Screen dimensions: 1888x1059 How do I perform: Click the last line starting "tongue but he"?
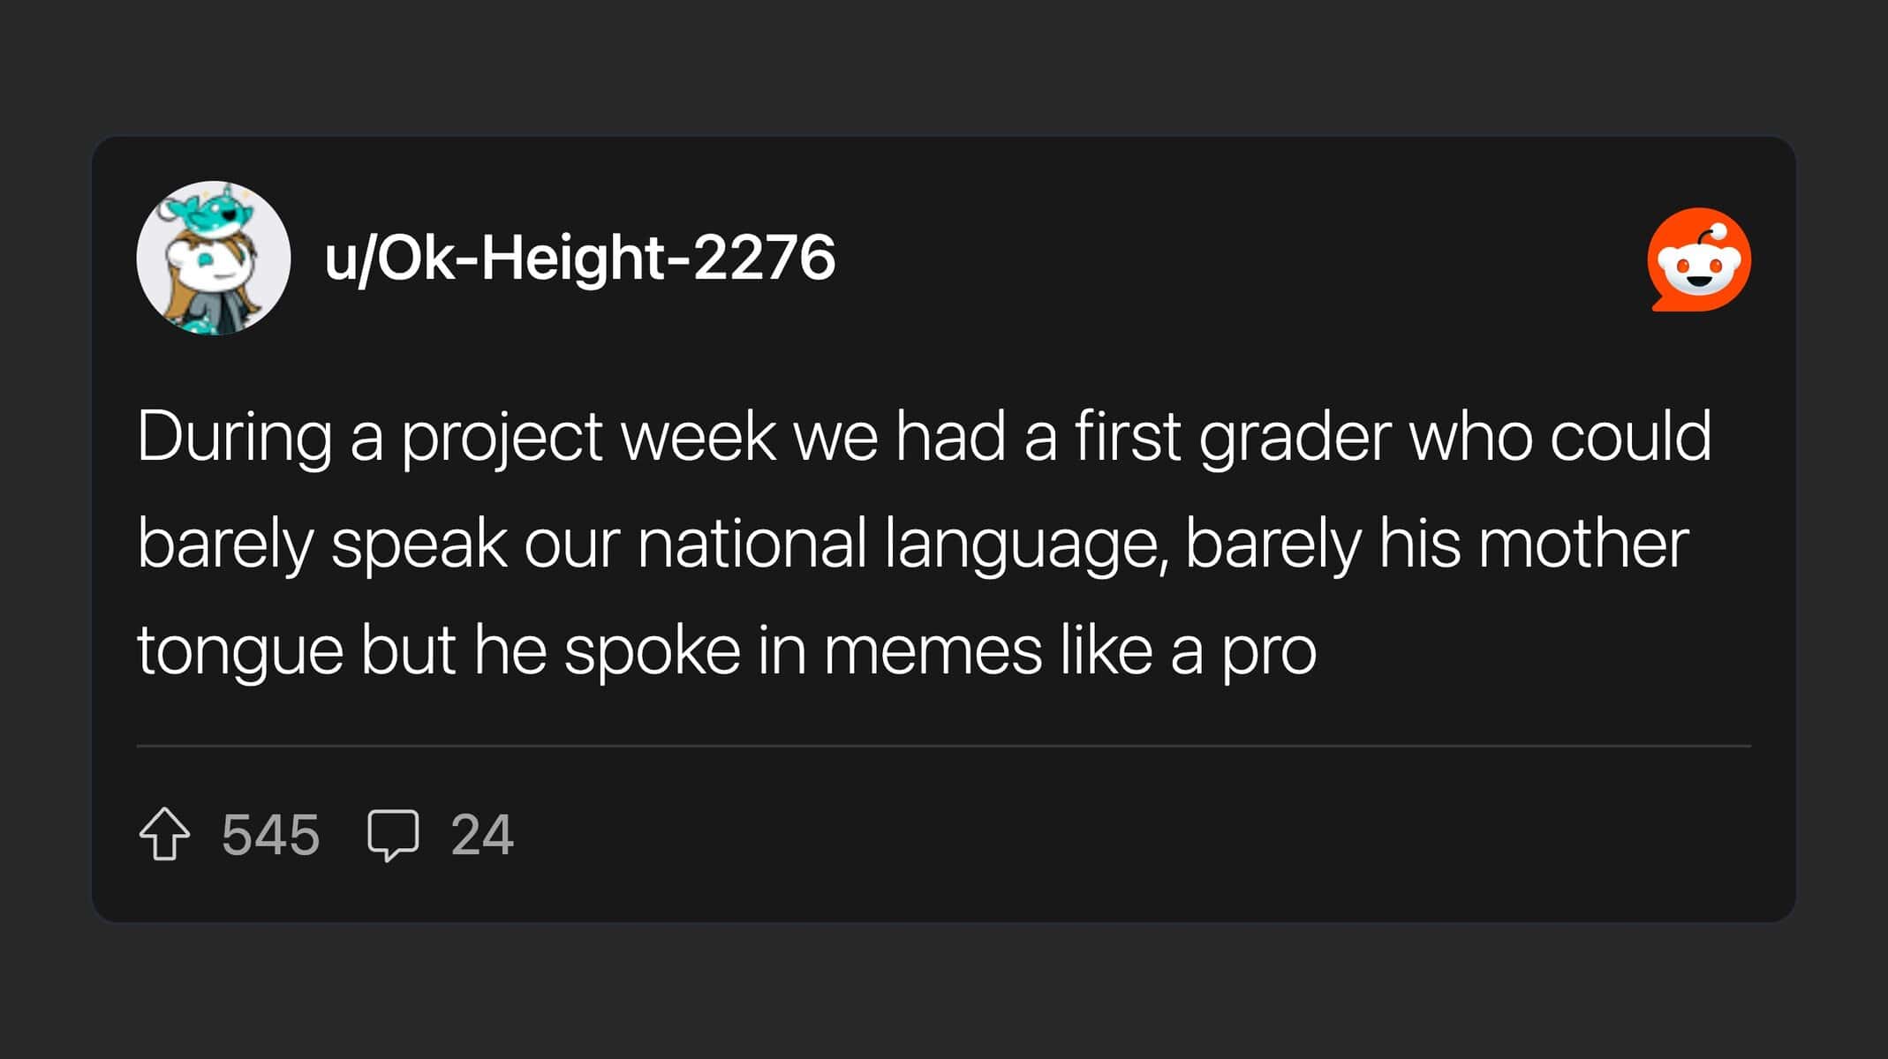[x=726, y=650]
